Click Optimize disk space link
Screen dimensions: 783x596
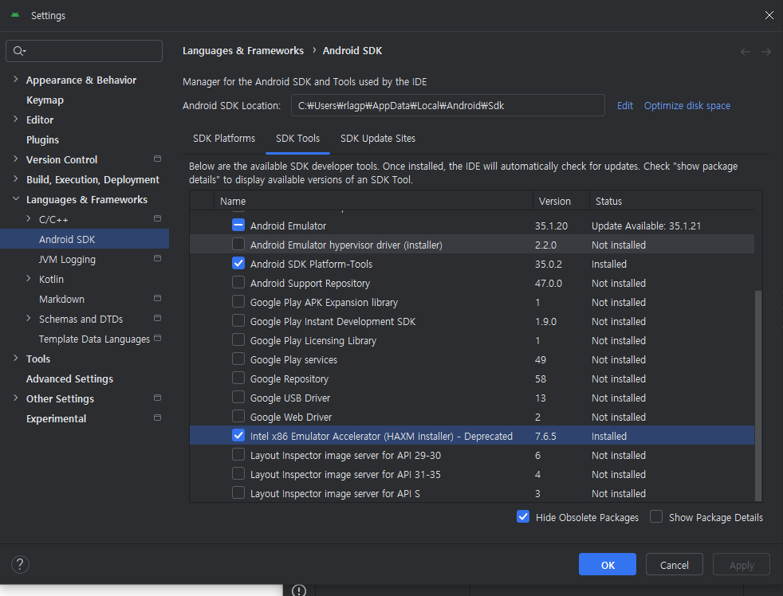pyautogui.click(x=687, y=106)
